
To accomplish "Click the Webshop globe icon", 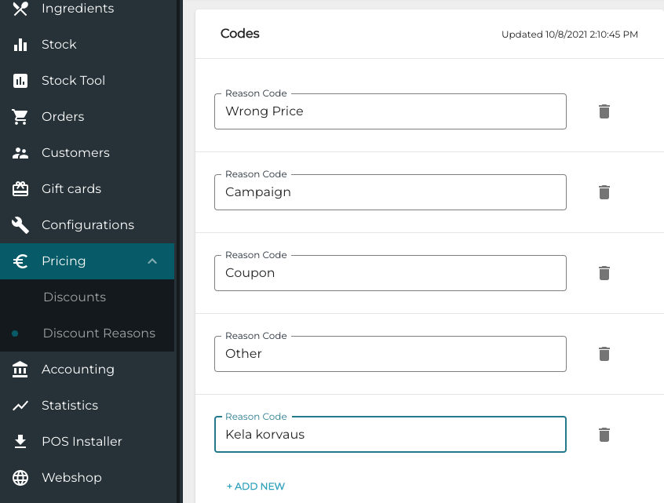I will (20, 478).
